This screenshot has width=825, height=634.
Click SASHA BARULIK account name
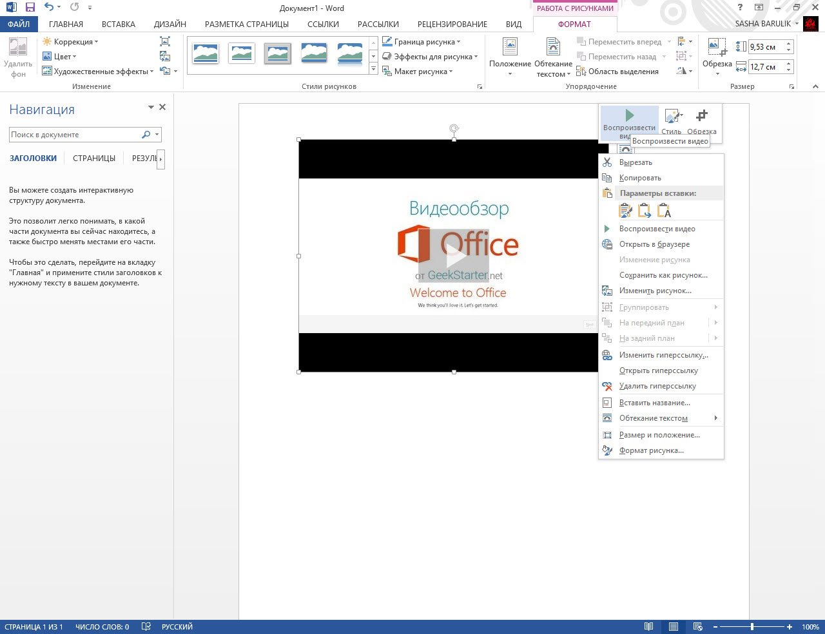[763, 24]
